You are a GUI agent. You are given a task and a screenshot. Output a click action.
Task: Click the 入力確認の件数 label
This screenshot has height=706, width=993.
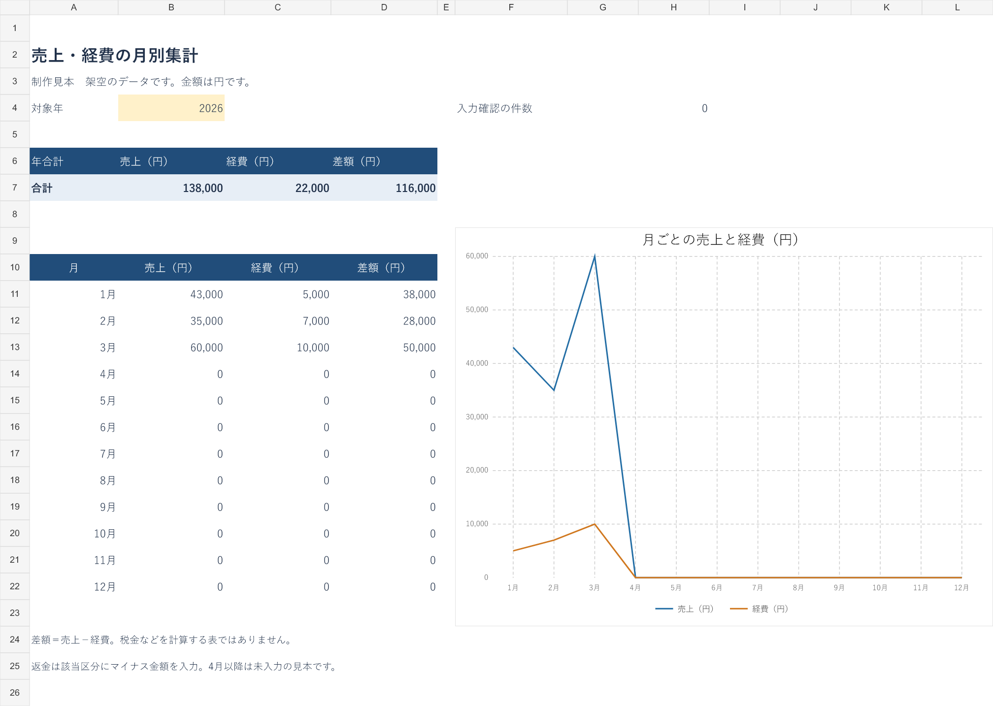pos(495,108)
